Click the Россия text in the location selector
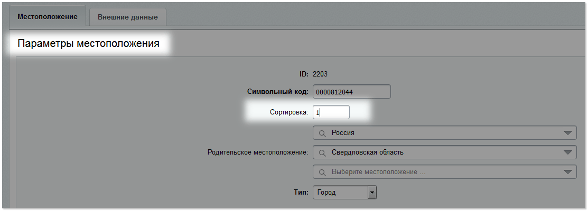Screen dimensions: 588x211 click(x=343, y=133)
